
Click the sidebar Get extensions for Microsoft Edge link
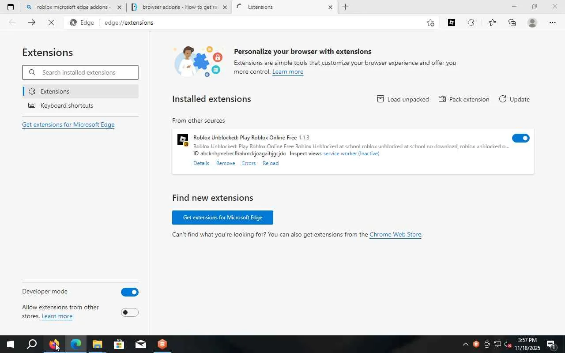(68, 124)
